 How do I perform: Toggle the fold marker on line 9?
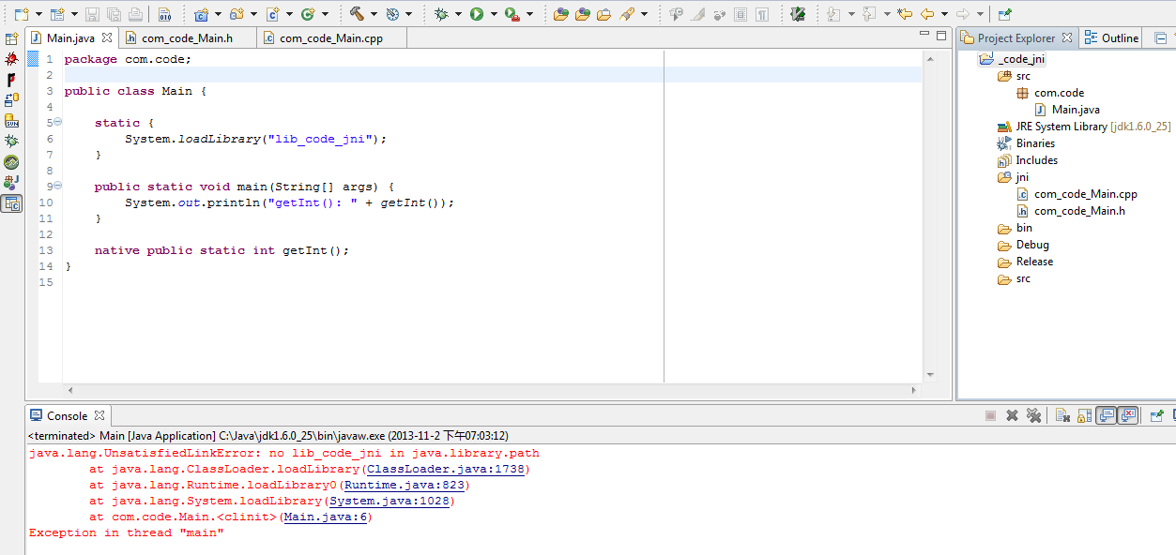(57, 186)
